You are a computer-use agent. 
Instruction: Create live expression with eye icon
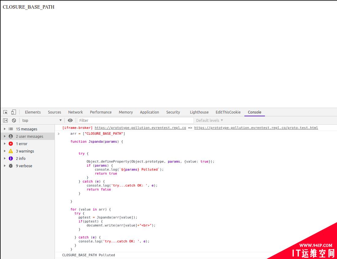[x=70, y=121]
